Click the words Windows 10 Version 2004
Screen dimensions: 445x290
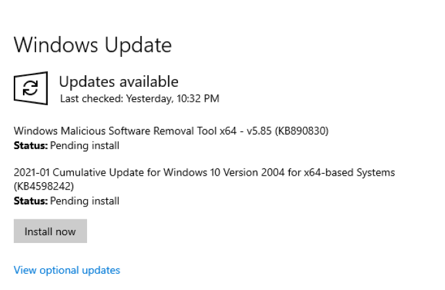[224, 172]
